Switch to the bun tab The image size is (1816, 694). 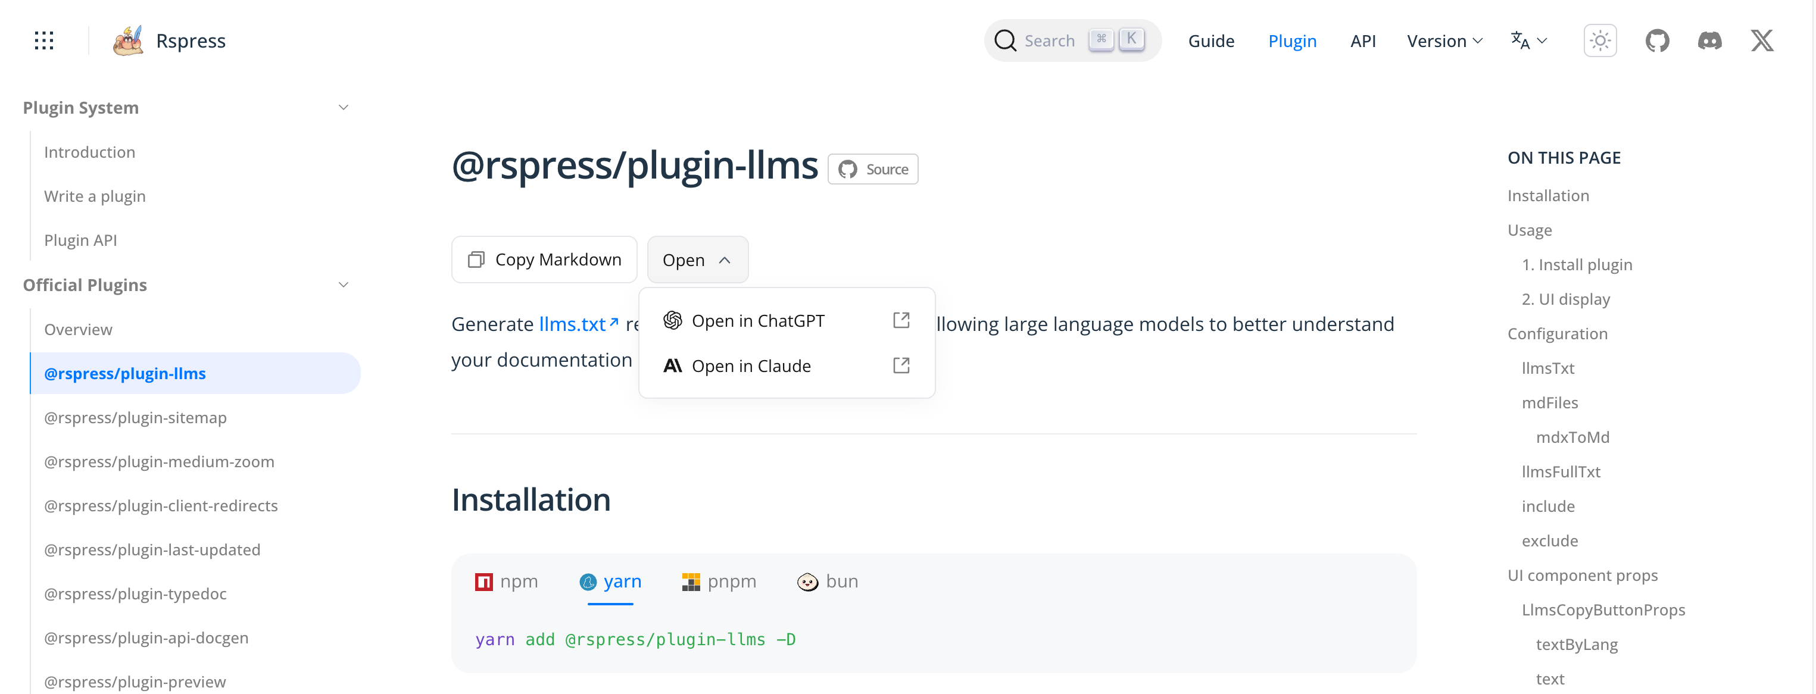[x=828, y=582]
